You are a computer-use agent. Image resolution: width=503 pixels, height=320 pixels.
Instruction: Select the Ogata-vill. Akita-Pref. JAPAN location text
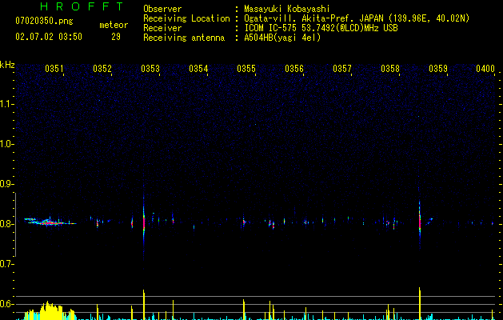[x=357, y=18]
